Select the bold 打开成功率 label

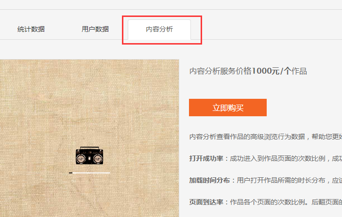click(x=206, y=158)
